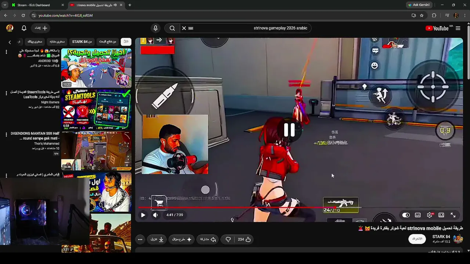Select the من STARK 84 filter chip
This screenshot has height=264, width=470.
(x=82, y=42)
